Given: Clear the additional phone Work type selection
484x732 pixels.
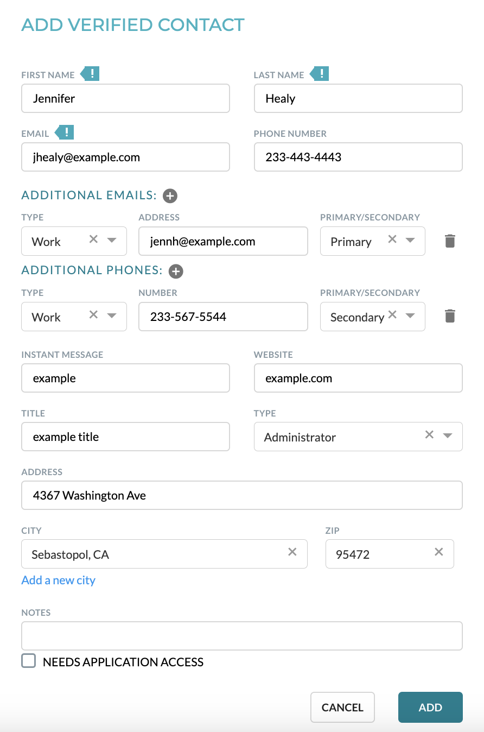Looking at the screenshot, I should click(93, 314).
